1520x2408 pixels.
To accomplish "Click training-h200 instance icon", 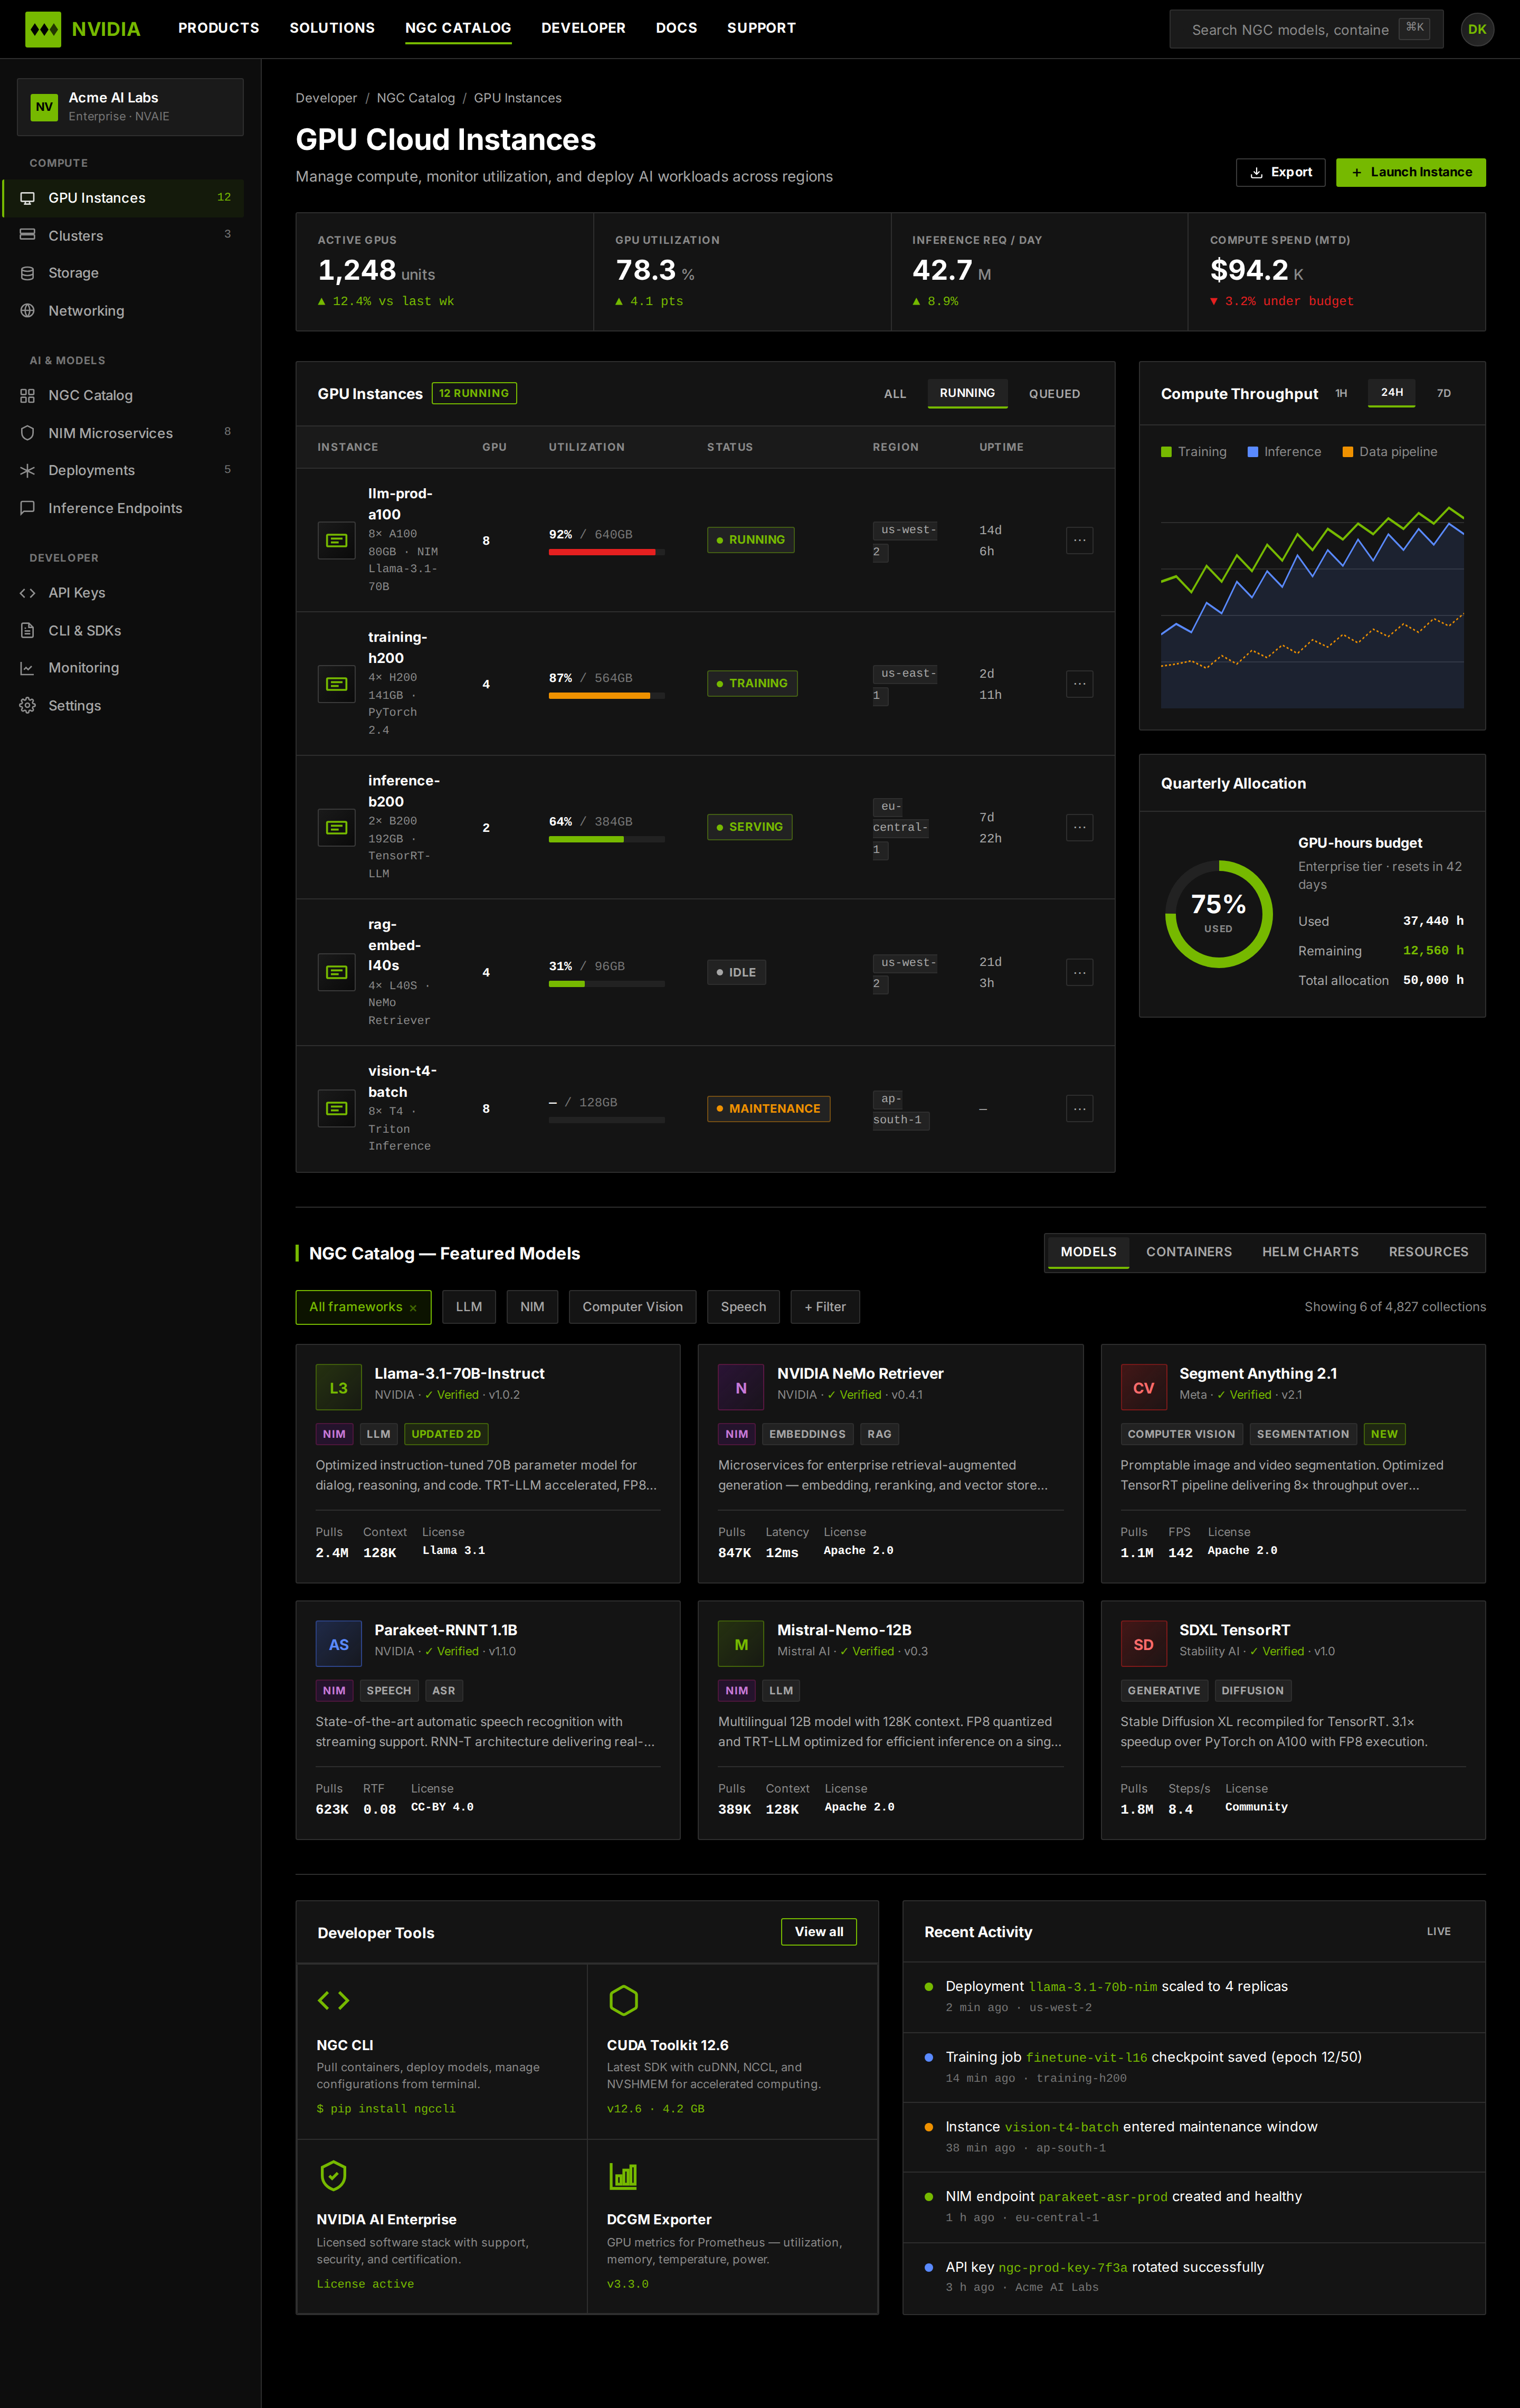I will click(337, 684).
